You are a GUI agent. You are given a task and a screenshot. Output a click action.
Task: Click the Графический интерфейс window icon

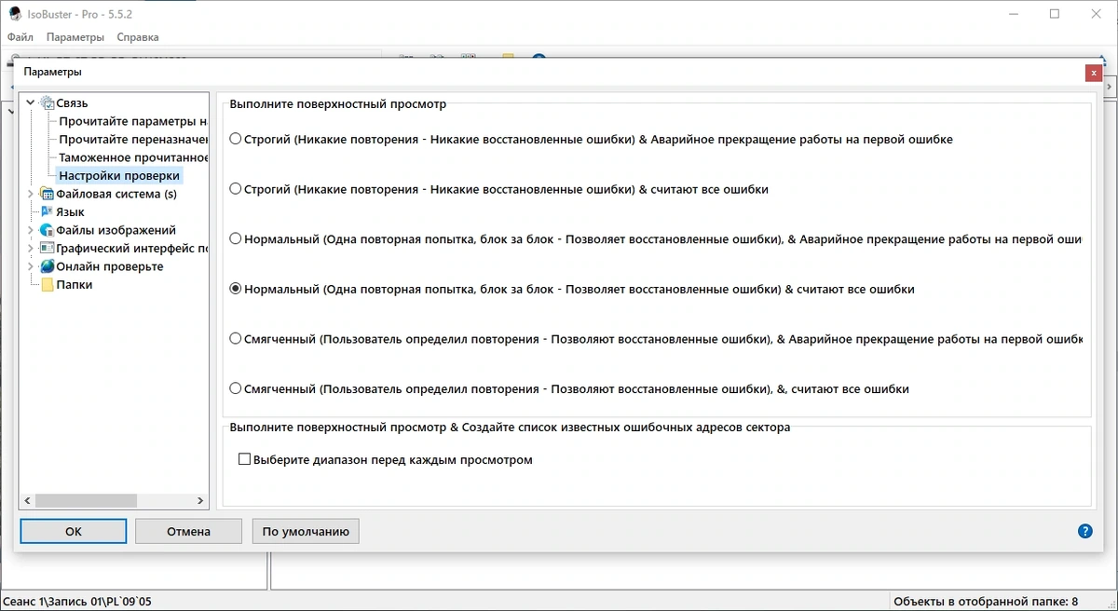tap(48, 249)
